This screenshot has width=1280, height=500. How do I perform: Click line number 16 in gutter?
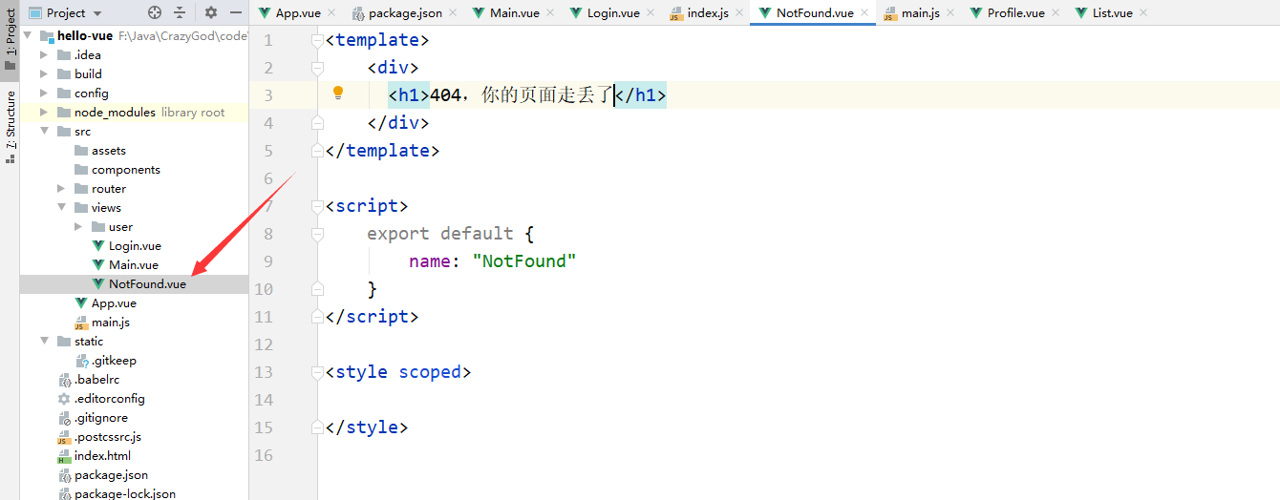(x=264, y=455)
